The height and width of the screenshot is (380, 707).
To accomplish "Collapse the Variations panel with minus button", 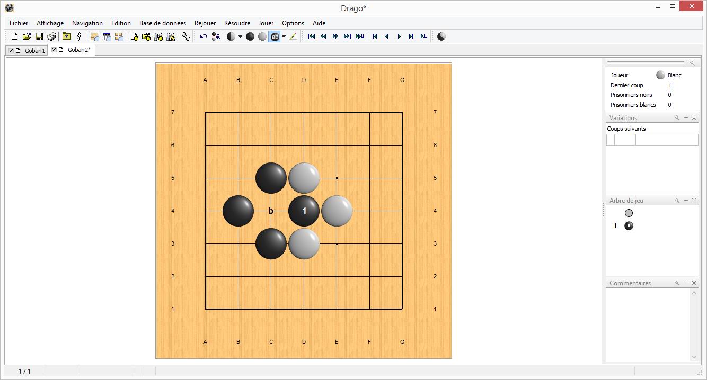I will (686, 118).
